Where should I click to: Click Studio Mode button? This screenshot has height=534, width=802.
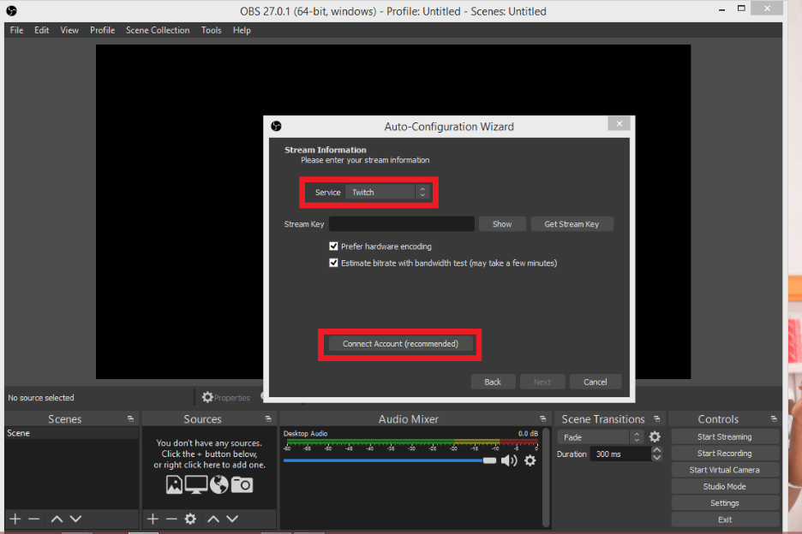[x=725, y=486]
